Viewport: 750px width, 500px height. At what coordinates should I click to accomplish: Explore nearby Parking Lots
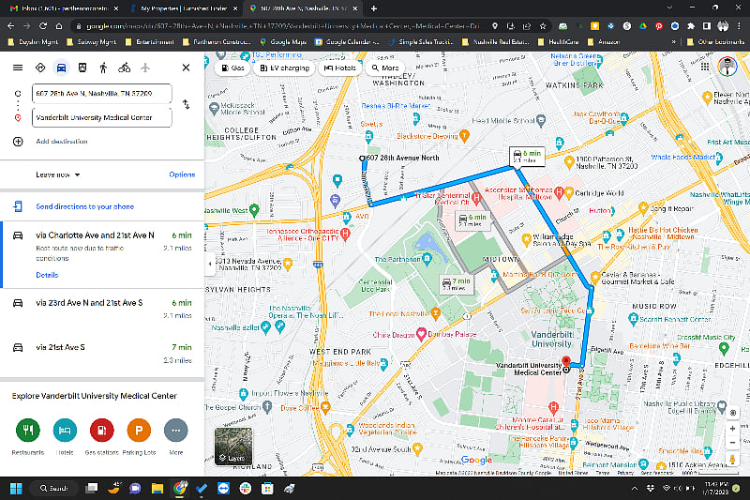click(139, 431)
